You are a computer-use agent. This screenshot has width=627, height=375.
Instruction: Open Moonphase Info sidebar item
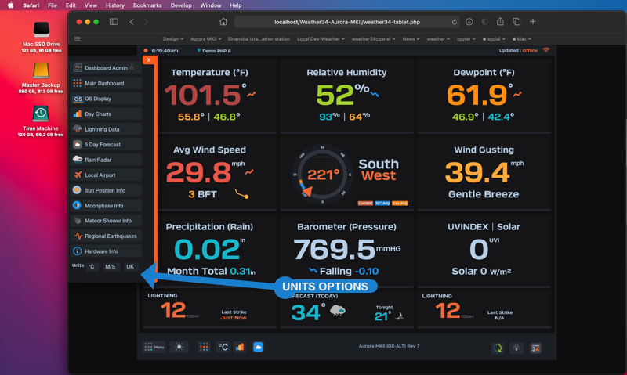[x=106, y=205]
